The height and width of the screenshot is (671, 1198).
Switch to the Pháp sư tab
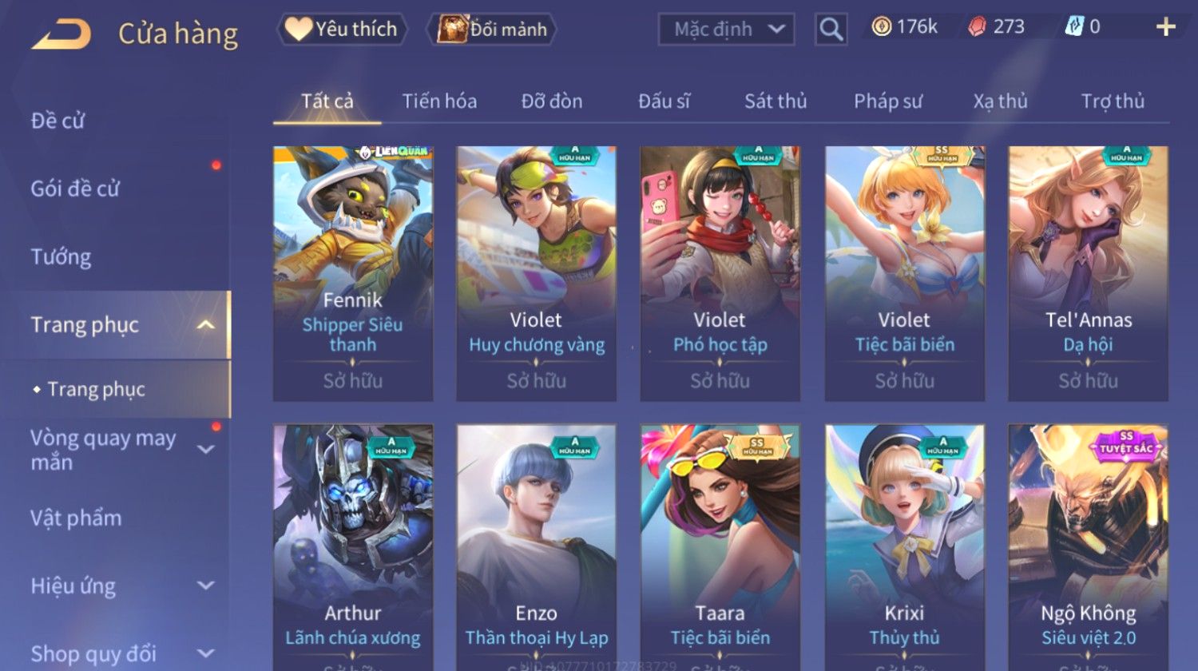coord(887,101)
